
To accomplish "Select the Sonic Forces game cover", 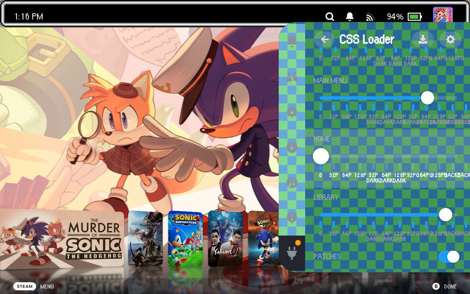I will tap(264, 238).
